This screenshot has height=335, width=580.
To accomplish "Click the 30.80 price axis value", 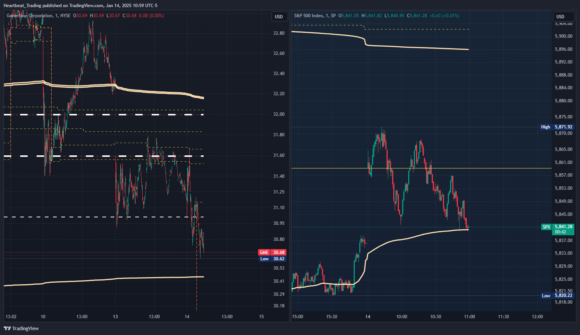I will click(x=279, y=239).
